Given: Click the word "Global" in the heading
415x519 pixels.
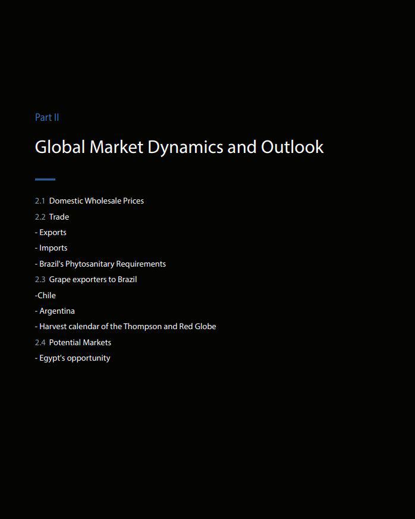Looking at the screenshot, I should click(x=60, y=147).
